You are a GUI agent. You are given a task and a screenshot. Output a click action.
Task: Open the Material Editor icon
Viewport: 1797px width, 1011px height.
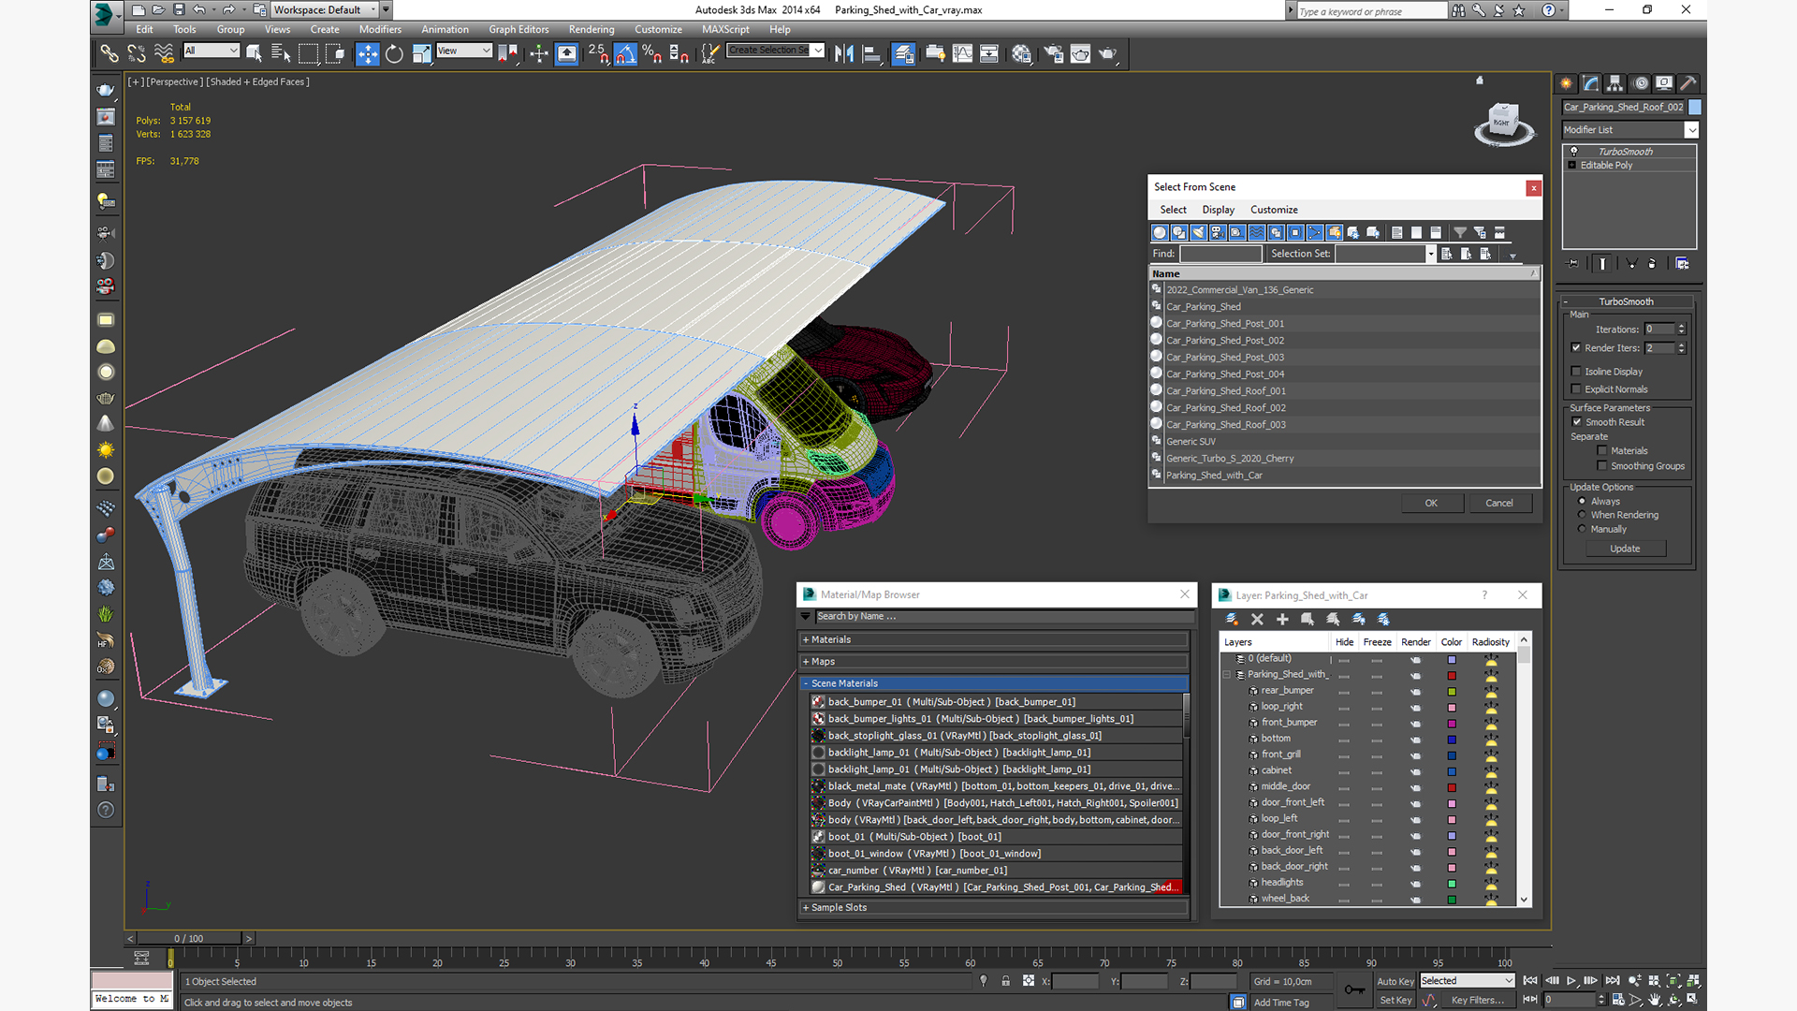pyautogui.click(x=1021, y=54)
